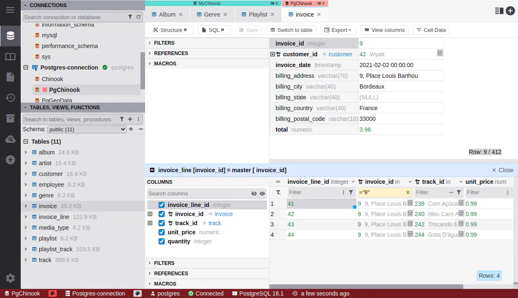The width and height of the screenshot is (518, 298).
Task: Open the Schema public dropdown
Action: coord(87,129)
